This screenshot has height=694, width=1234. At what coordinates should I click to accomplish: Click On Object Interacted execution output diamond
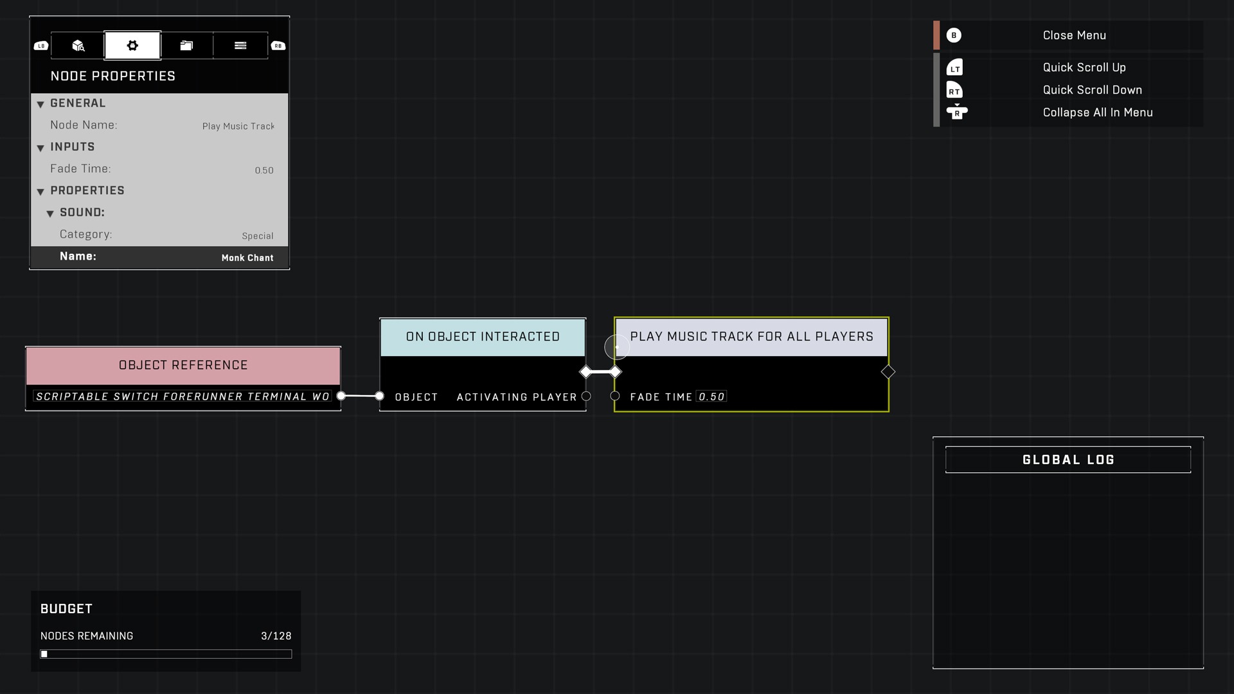tap(586, 372)
